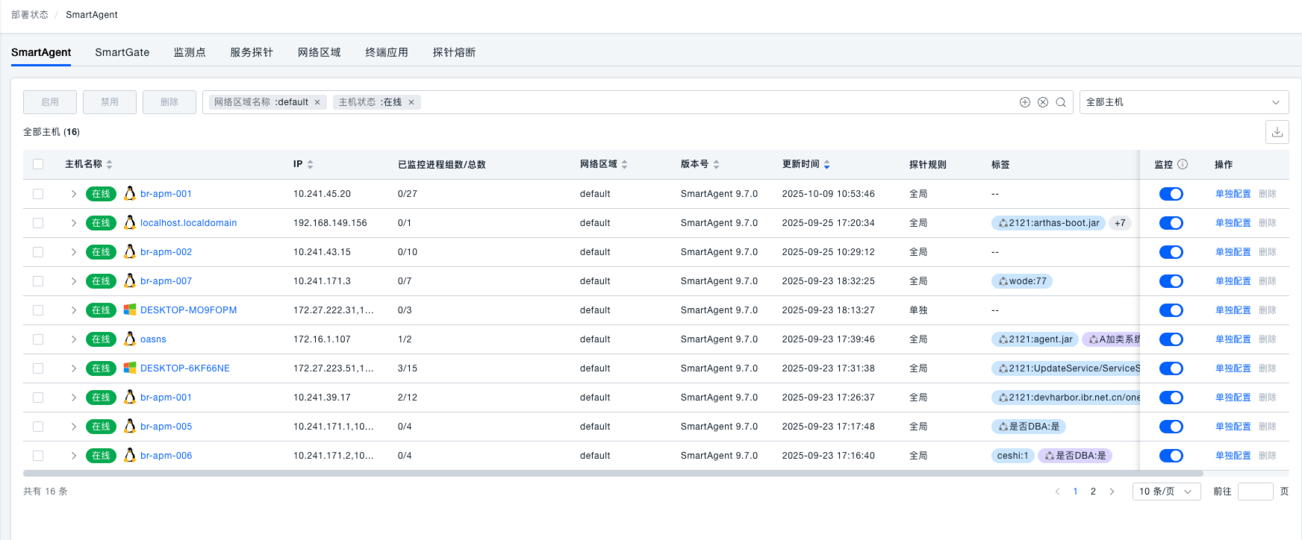Viewport: 1302px width, 540px height.
Task: Click 单独配置 for br-apm-002 row
Action: tap(1233, 252)
